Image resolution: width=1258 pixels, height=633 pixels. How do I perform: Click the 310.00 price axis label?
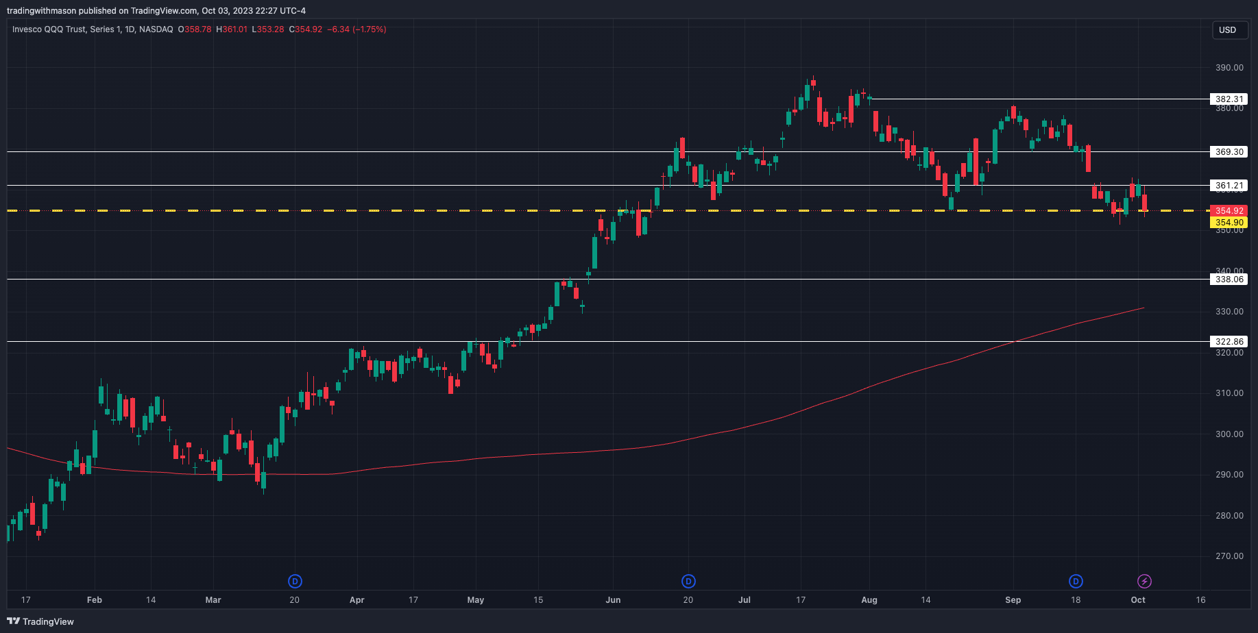[1229, 393]
